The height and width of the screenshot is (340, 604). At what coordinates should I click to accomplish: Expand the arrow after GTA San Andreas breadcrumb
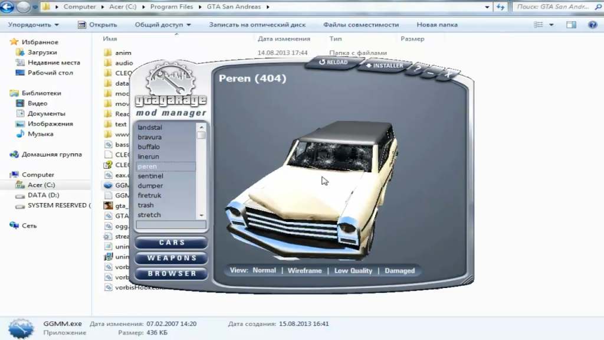click(268, 7)
